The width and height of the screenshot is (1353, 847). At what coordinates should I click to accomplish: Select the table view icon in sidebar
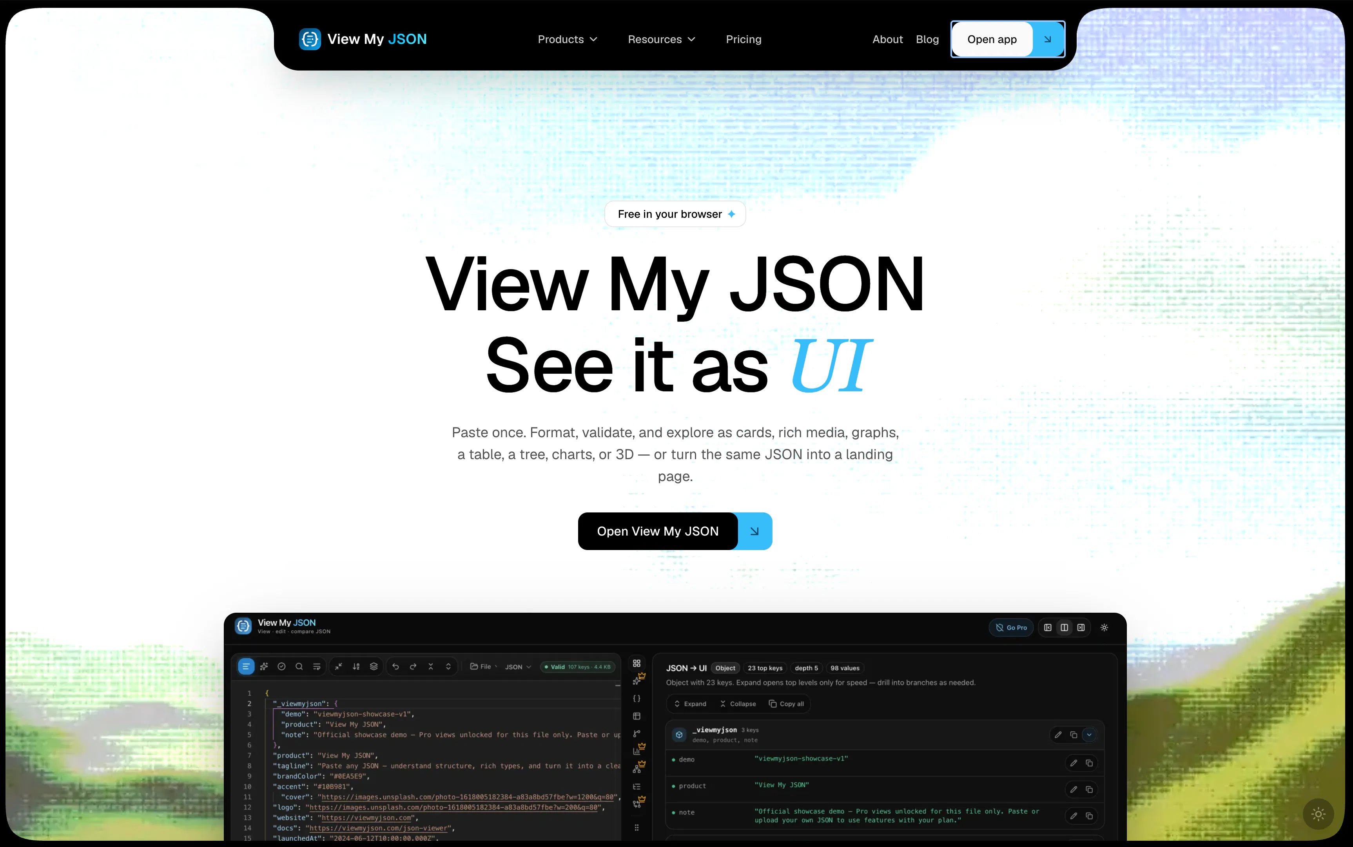point(637,716)
